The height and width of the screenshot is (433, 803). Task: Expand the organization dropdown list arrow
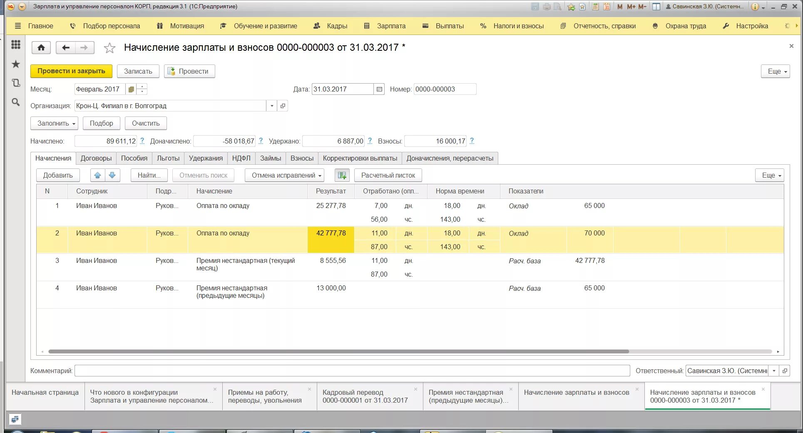tap(272, 106)
